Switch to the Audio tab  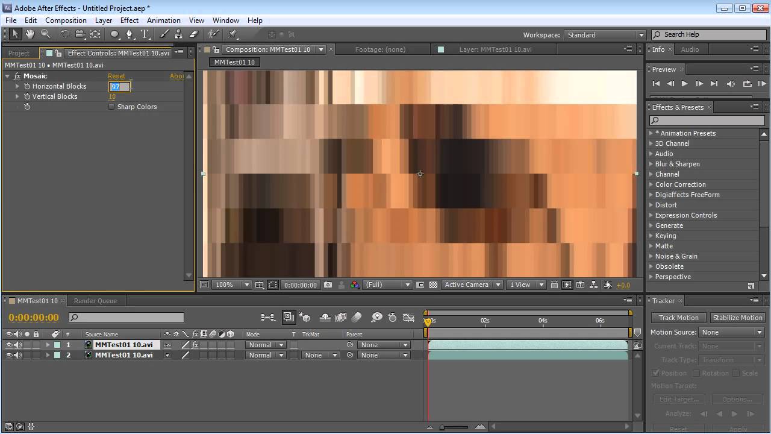(x=690, y=49)
